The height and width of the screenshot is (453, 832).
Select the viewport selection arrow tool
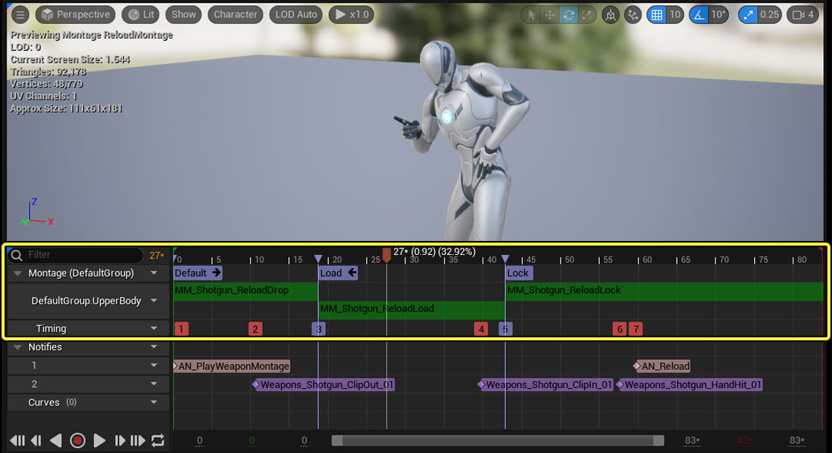point(531,15)
